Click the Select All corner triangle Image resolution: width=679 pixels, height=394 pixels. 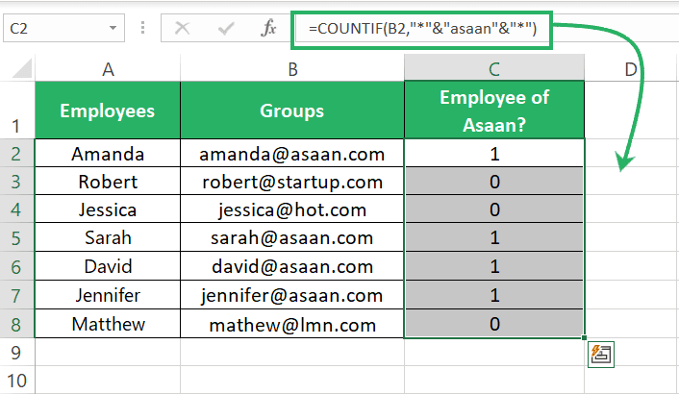coord(22,69)
